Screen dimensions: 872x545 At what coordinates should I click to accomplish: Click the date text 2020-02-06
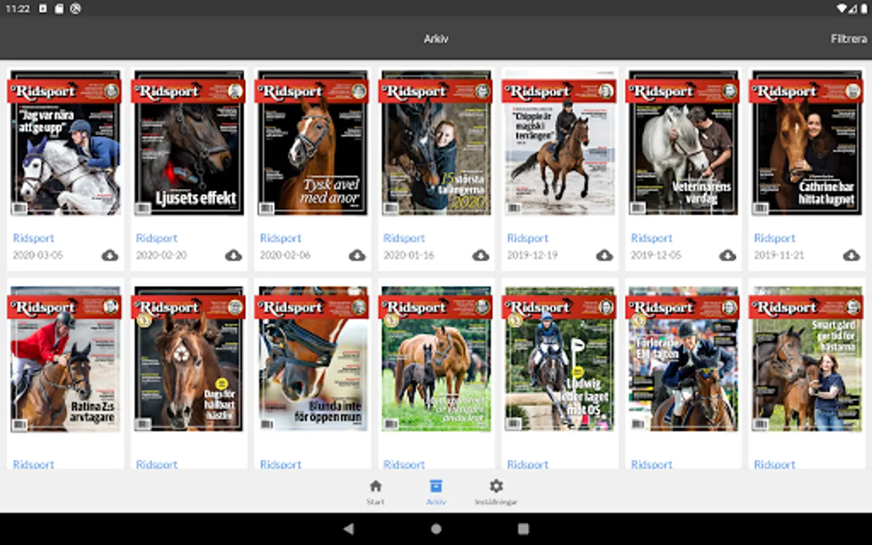(x=285, y=256)
